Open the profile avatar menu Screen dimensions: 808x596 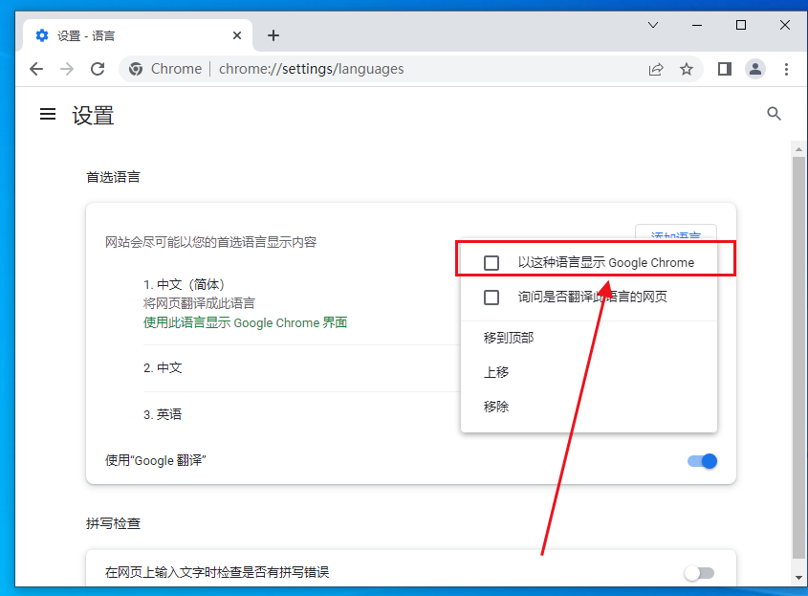pos(755,69)
